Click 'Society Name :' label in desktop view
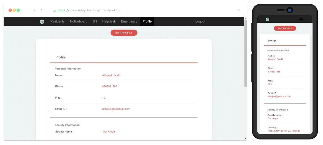This screenshot has width=323, height=145. coord(64,132)
